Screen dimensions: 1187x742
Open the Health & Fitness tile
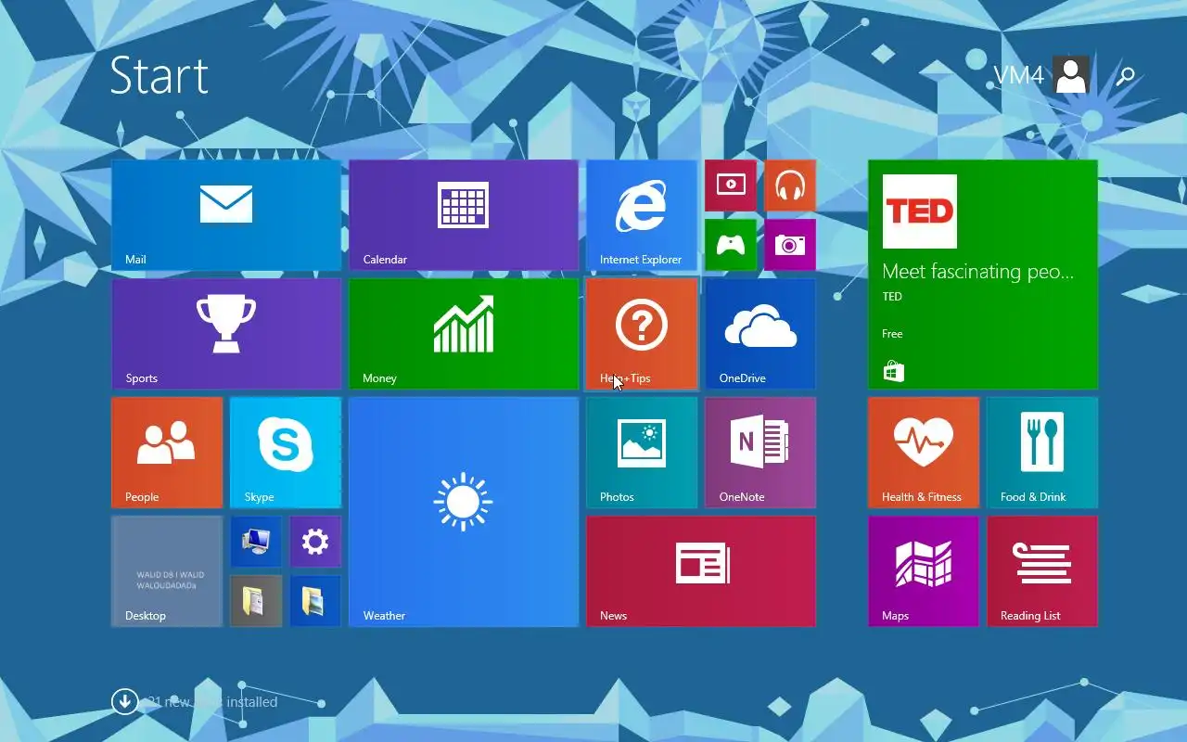(924, 453)
